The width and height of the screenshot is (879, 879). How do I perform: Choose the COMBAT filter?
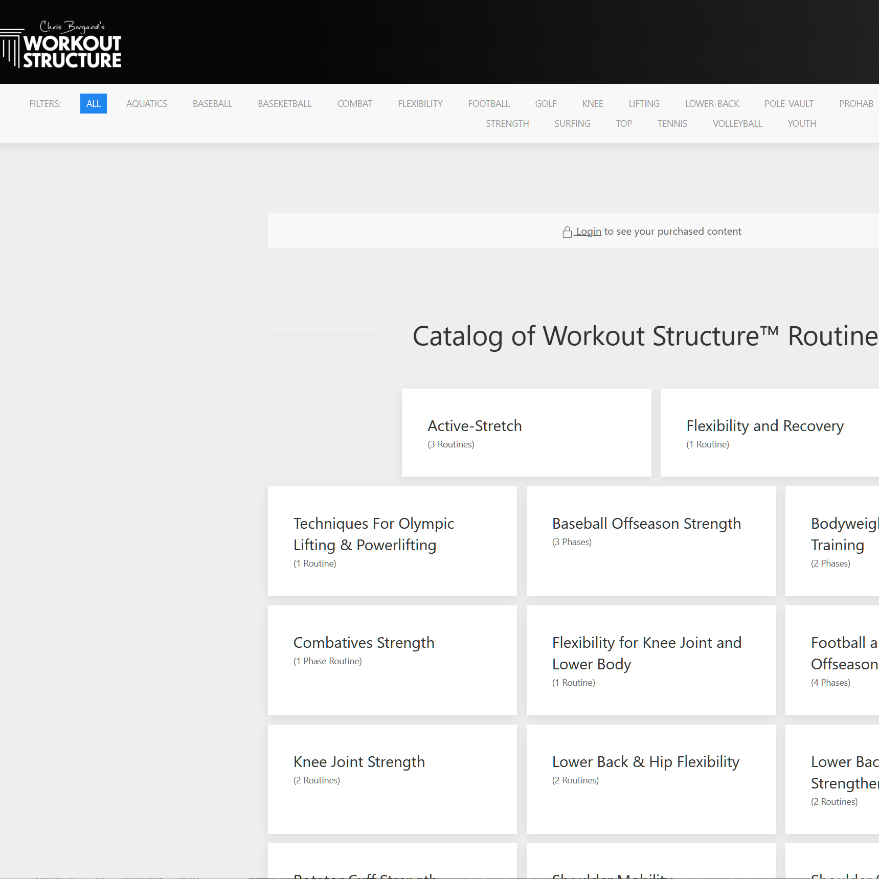click(x=354, y=104)
